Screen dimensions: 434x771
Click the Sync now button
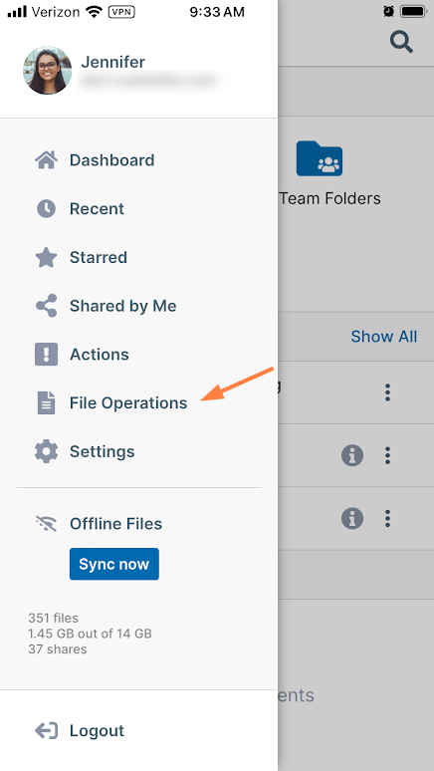pyautogui.click(x=114, y=564)
